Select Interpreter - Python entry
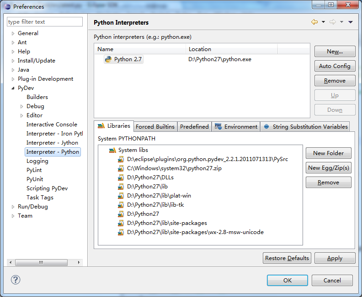This screenshot has width=362, height=297. pyautogui.click(x=53, y=152)
